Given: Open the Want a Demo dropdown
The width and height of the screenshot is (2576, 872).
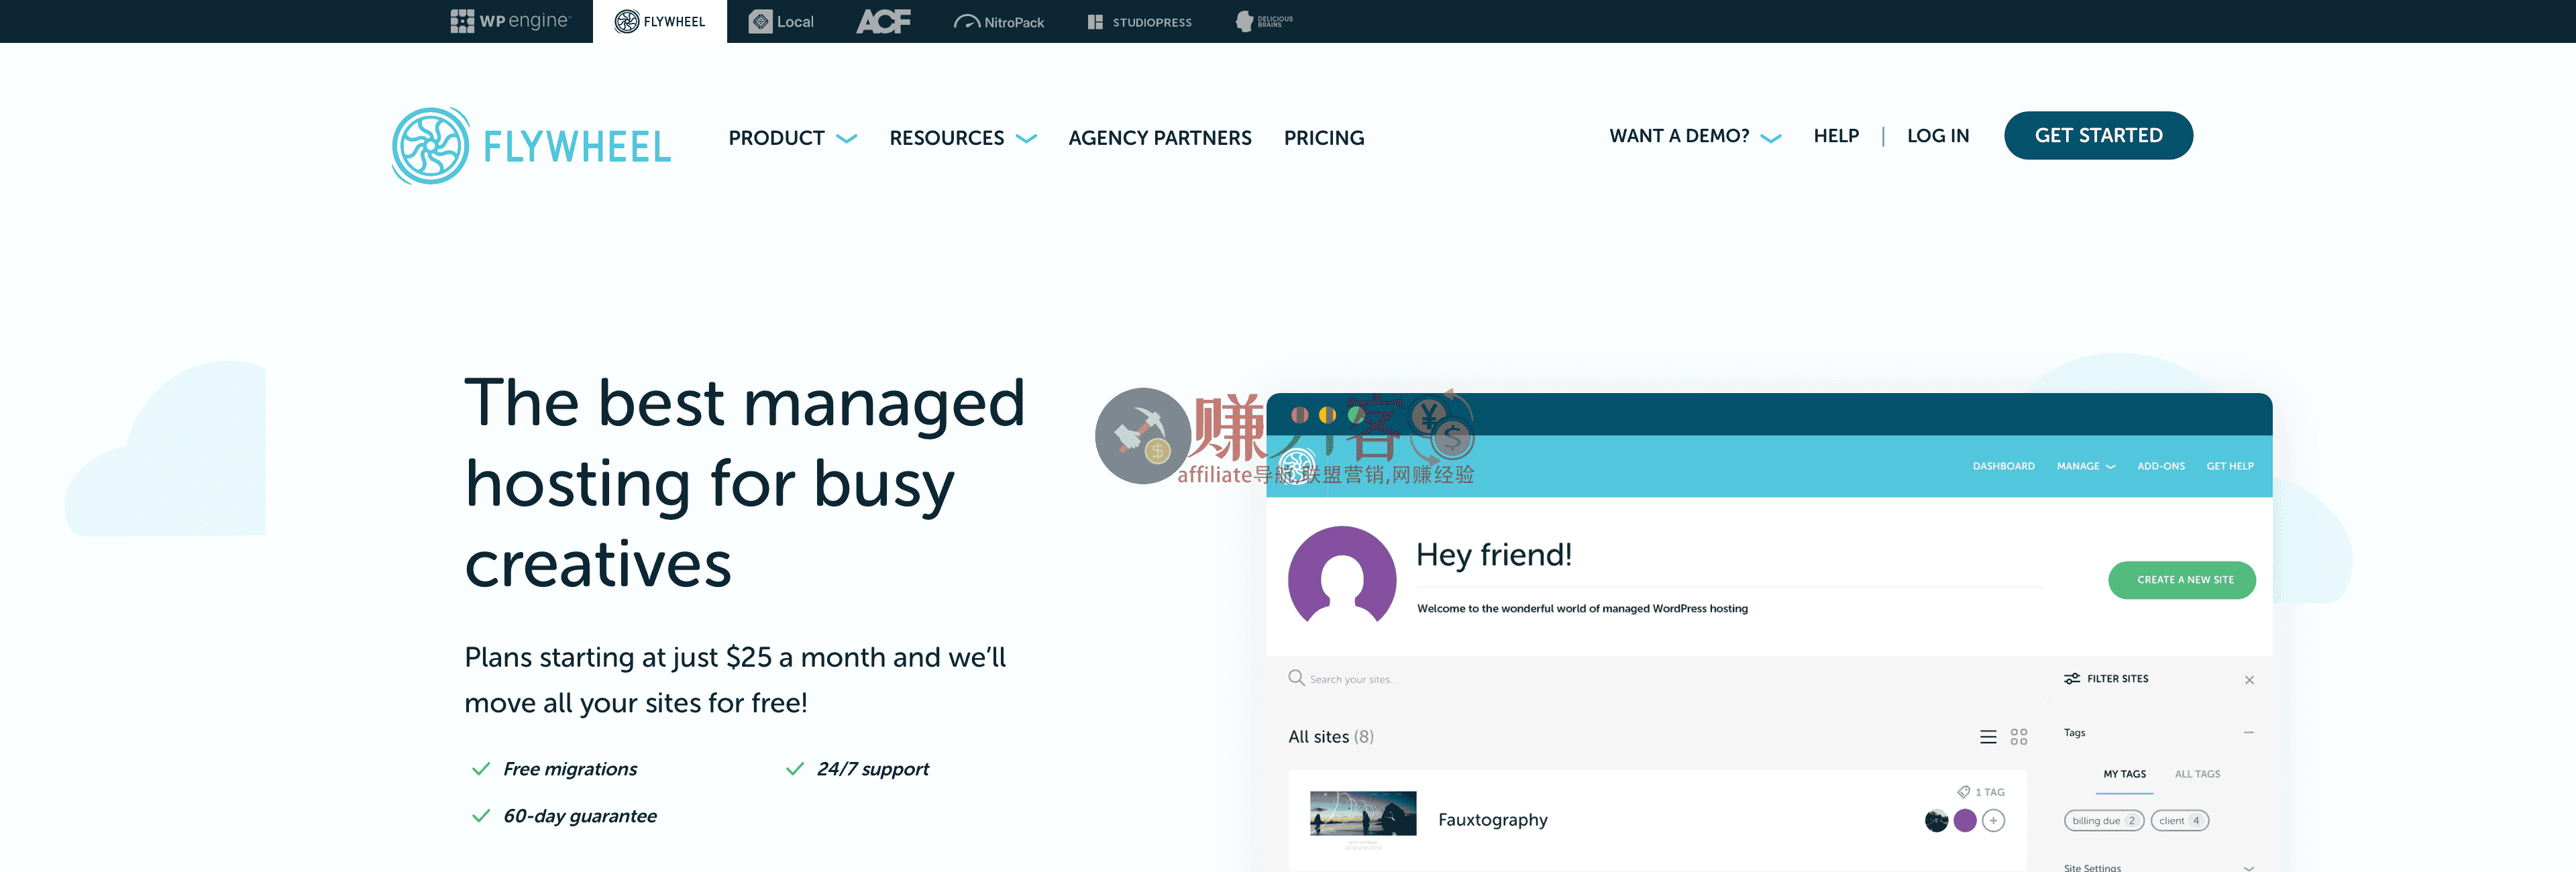Looking at the screenshot, I should 1694,136.
